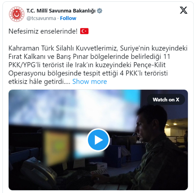Image resolution: width=194 pixels, height=193 pixels.
Task: Open T.C. Millî Savunma Bakanlığı display name
Action: pyautogui.click(x=61, y=11)
